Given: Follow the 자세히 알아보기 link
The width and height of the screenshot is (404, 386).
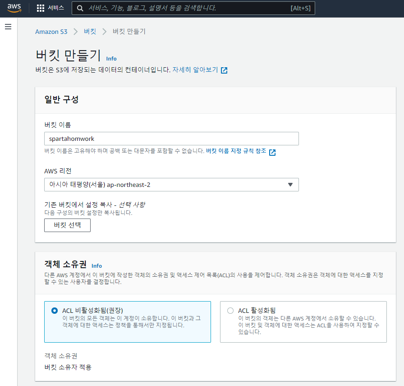Looking at the screenshot, I should pos(195,70).
